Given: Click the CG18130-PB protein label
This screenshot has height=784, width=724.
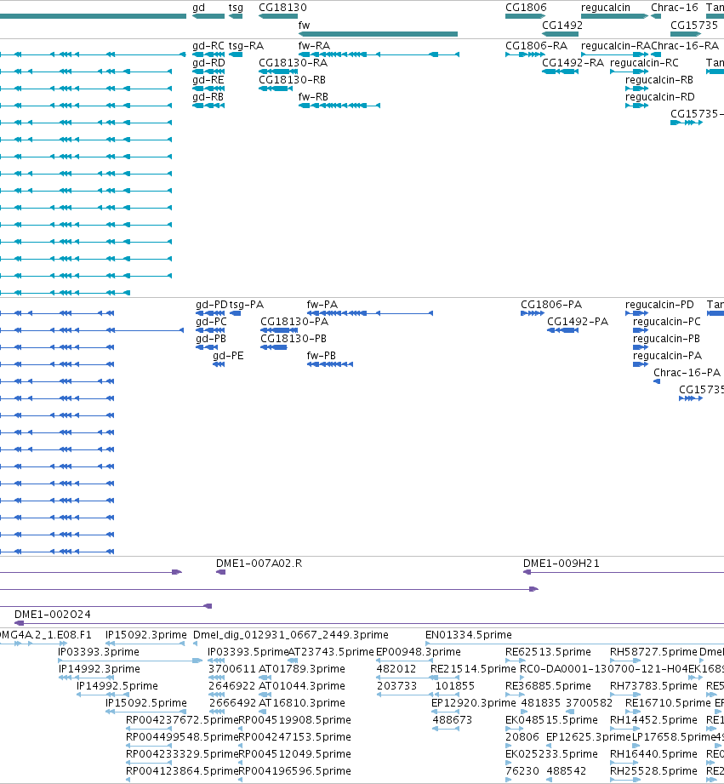Looking at the screenshot, I should pos(294,339).
